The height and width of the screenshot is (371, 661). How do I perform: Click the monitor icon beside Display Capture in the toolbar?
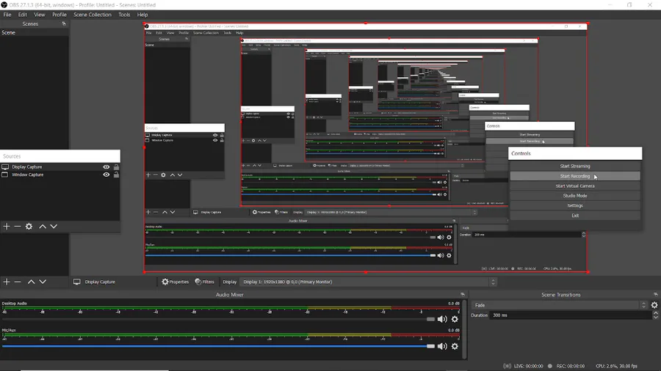pyautogui.click(x=76, y=282)
